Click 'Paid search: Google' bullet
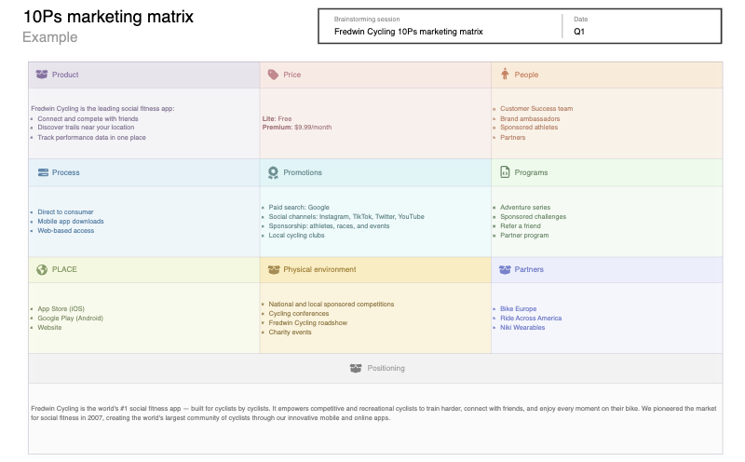The image size is (745, 462). click(x=299, y=207)
